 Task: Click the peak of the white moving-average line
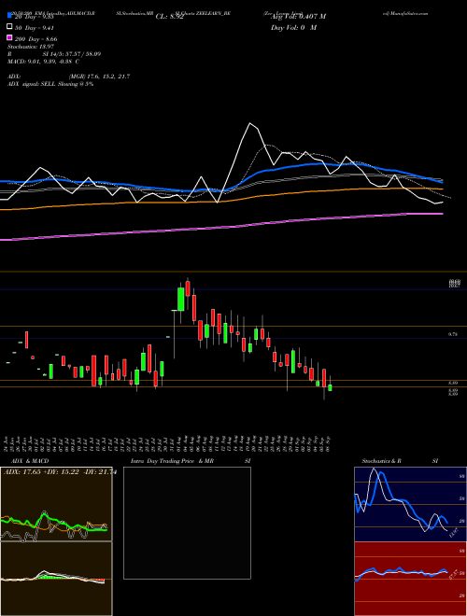249,123
